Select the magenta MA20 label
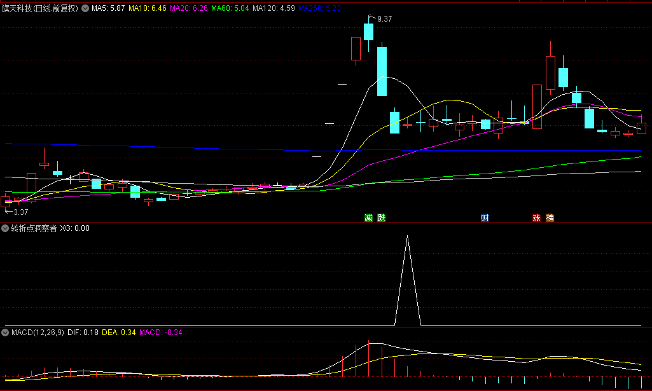 pyautogui.click(x=188, y=9)
